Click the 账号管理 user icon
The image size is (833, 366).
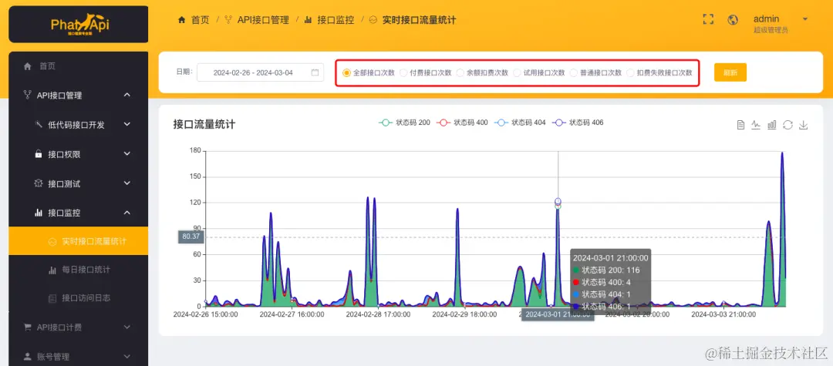point(28,357)
